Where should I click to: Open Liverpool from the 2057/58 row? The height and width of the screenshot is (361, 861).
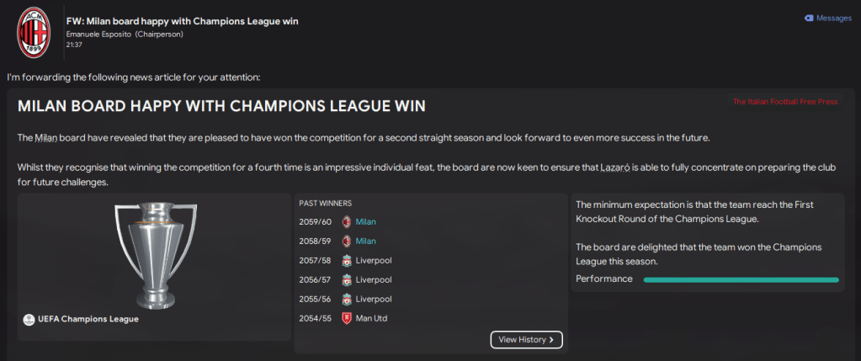[373, 261]
